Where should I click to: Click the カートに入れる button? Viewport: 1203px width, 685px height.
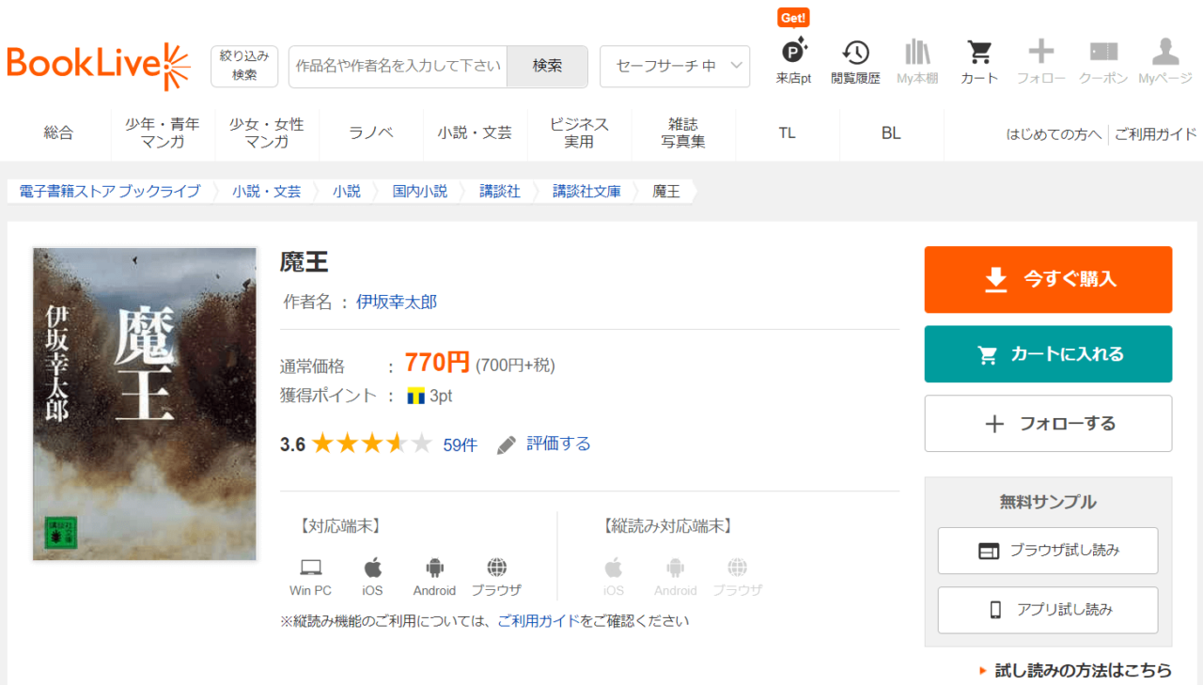point(1048,354)
